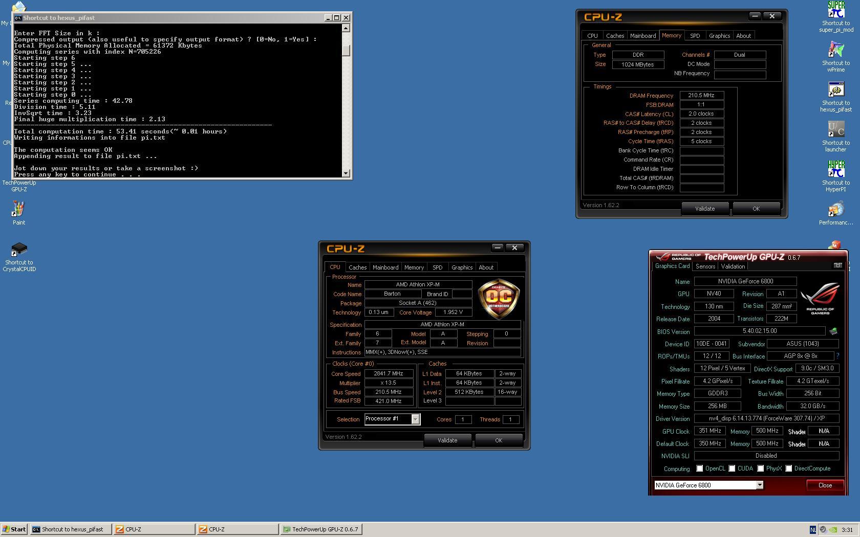Click the Gigabyte OC badge in CPU-Z
Viewport: 860px width, 537px height.
coord(499,299)
